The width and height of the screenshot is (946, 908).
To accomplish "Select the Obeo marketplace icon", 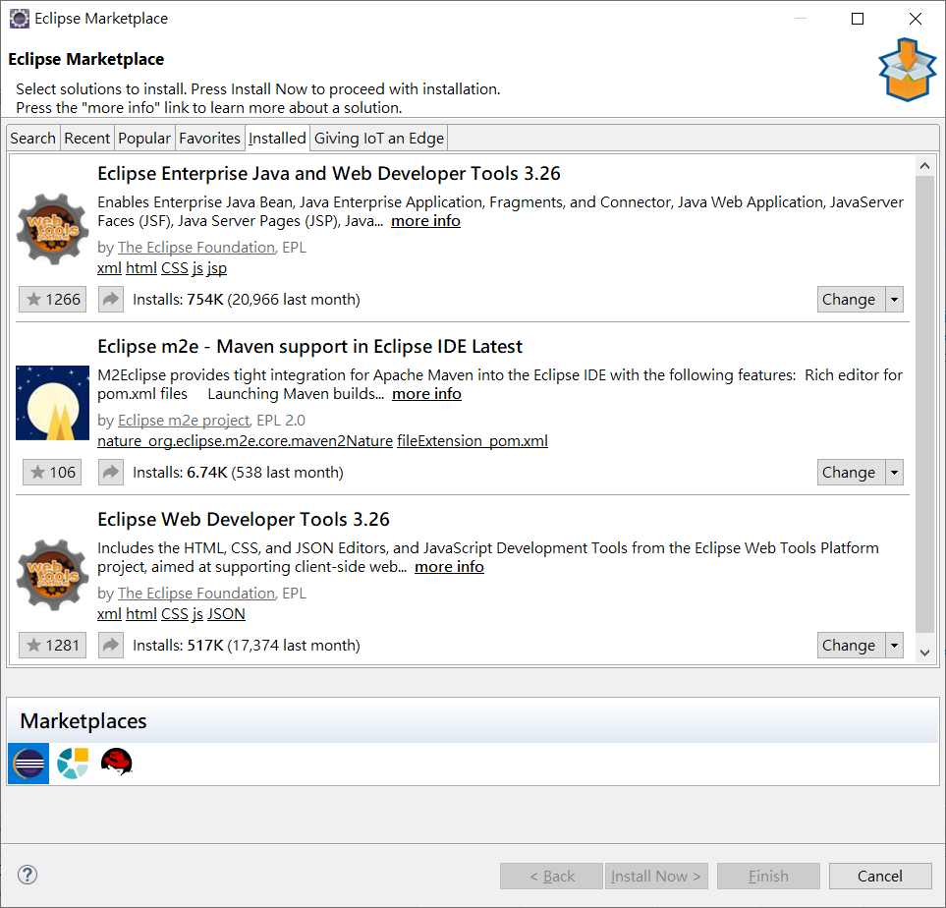I will [x=73, y=764].
